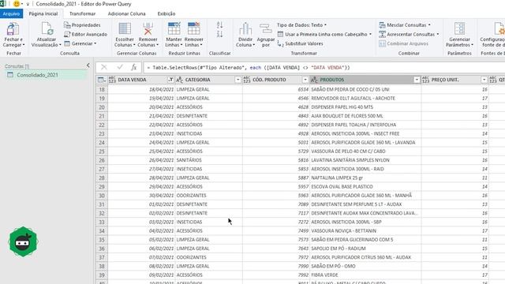
Task: Click the Remover Colunas icon
Action: pyautogui.click(x=148, y=29)
